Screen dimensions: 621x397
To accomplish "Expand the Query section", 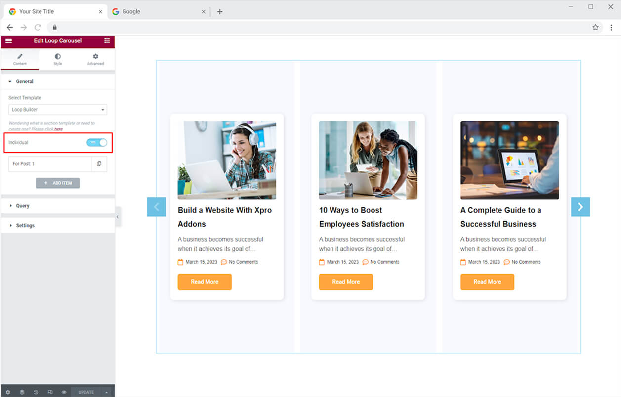I will click(x=23, y=206).
